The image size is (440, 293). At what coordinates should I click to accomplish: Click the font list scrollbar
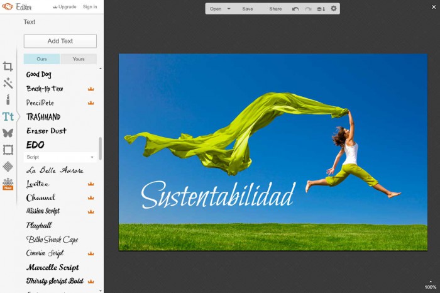tap(101, 149)
